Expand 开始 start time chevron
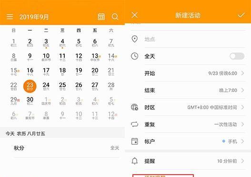251x177 pixels. pyautogui.click(x=242, y=73)
